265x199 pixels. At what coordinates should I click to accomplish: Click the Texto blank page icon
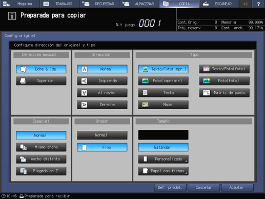pyautogui.click(x=145, y=93)
